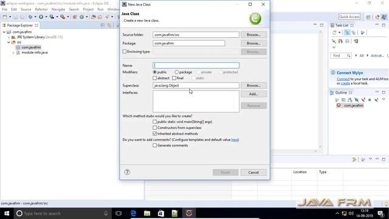Click Browse next to Superclass field
This screenshot has height=219, width=389.
tap(253, 85)
